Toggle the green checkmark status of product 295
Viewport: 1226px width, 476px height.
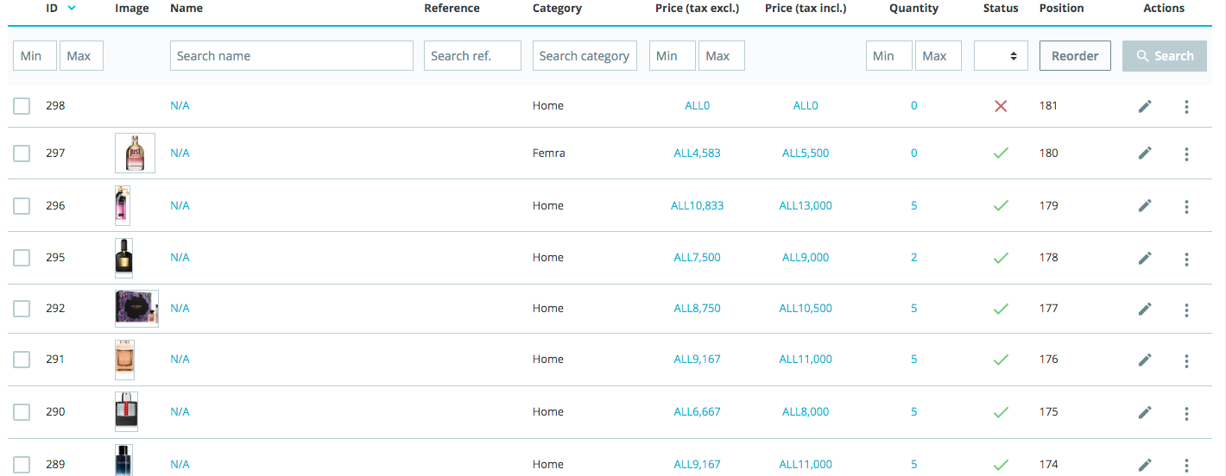click(x=1001, y=258)
